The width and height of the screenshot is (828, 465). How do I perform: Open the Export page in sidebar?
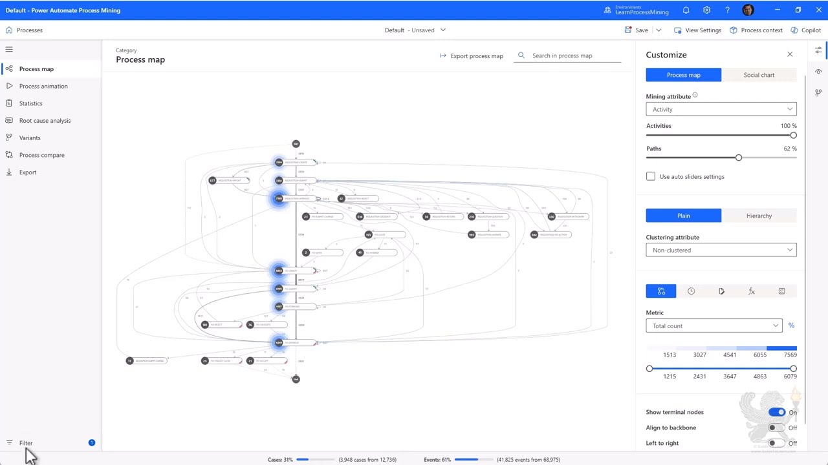(x=28, y=172)
